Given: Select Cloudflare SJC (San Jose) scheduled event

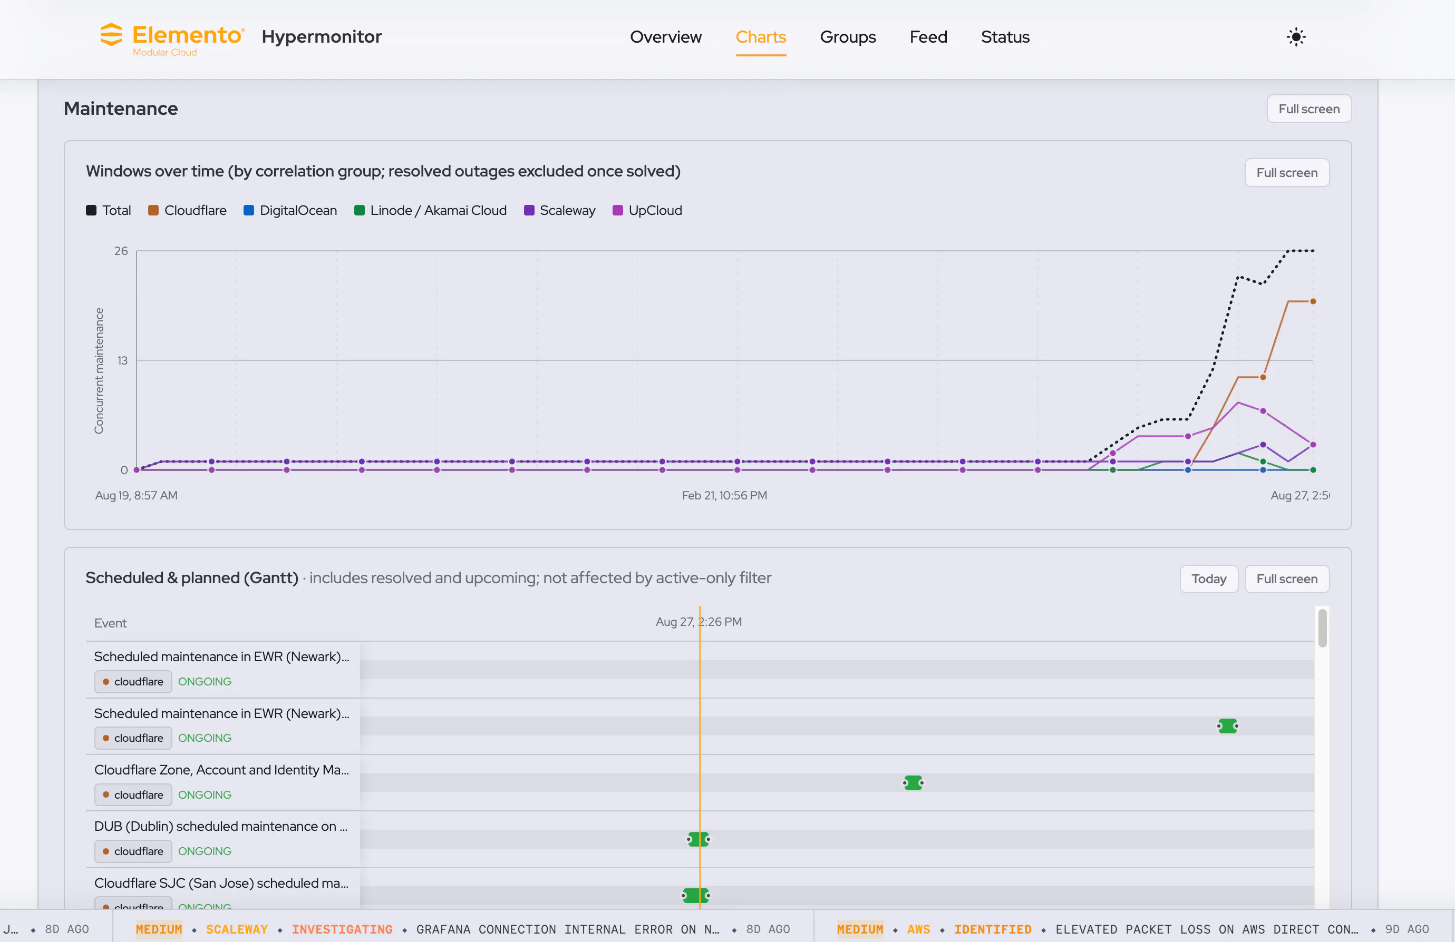Looking at the screenshot, I should coord(221,884).
